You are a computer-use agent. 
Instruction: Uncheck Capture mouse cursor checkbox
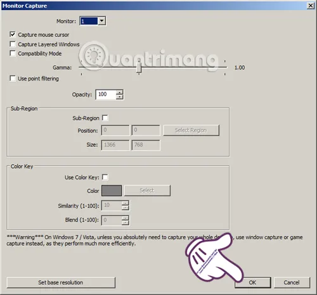point(13,34)
